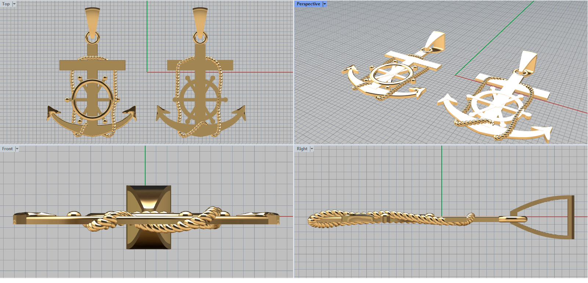This screenshot has height=283, width=588.
Task: Click the Front viewport title label
Action: pyautogui.click(x=7, y=149)
